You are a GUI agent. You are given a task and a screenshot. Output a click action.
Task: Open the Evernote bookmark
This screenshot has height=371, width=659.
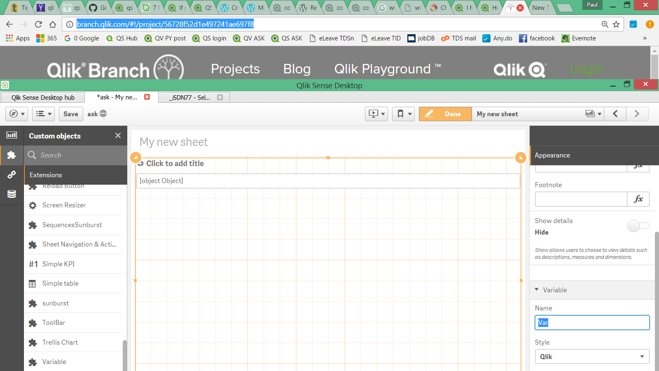tap(579, 38)
